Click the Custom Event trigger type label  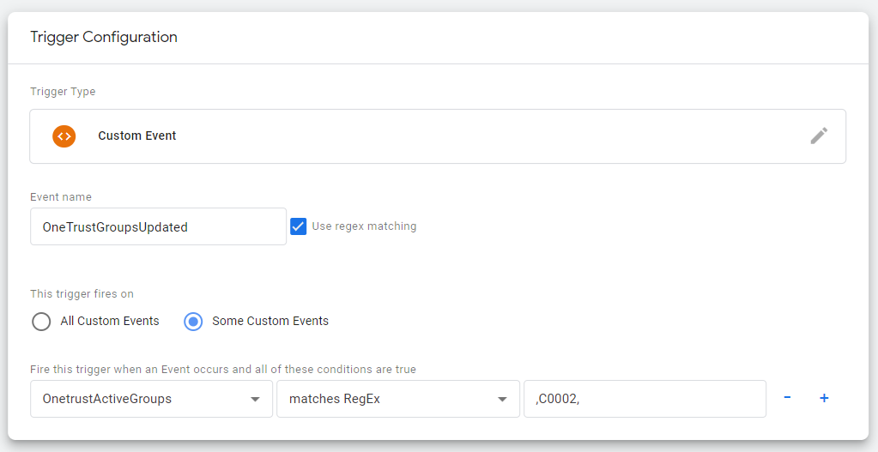coord(137,136)
